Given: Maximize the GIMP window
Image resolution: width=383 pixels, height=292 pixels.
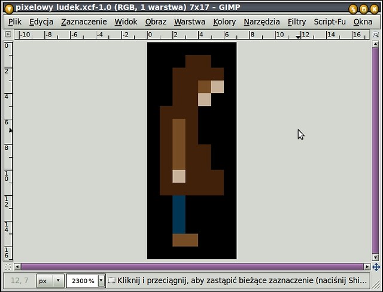Looking at the screenshot, I should click(364, 10).
